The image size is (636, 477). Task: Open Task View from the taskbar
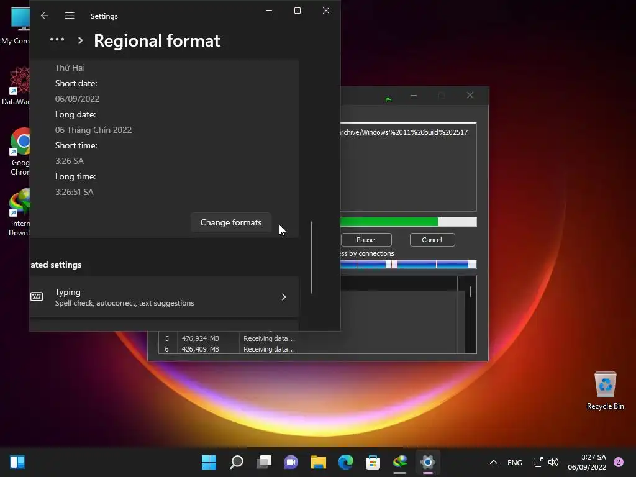coord(263,462)
